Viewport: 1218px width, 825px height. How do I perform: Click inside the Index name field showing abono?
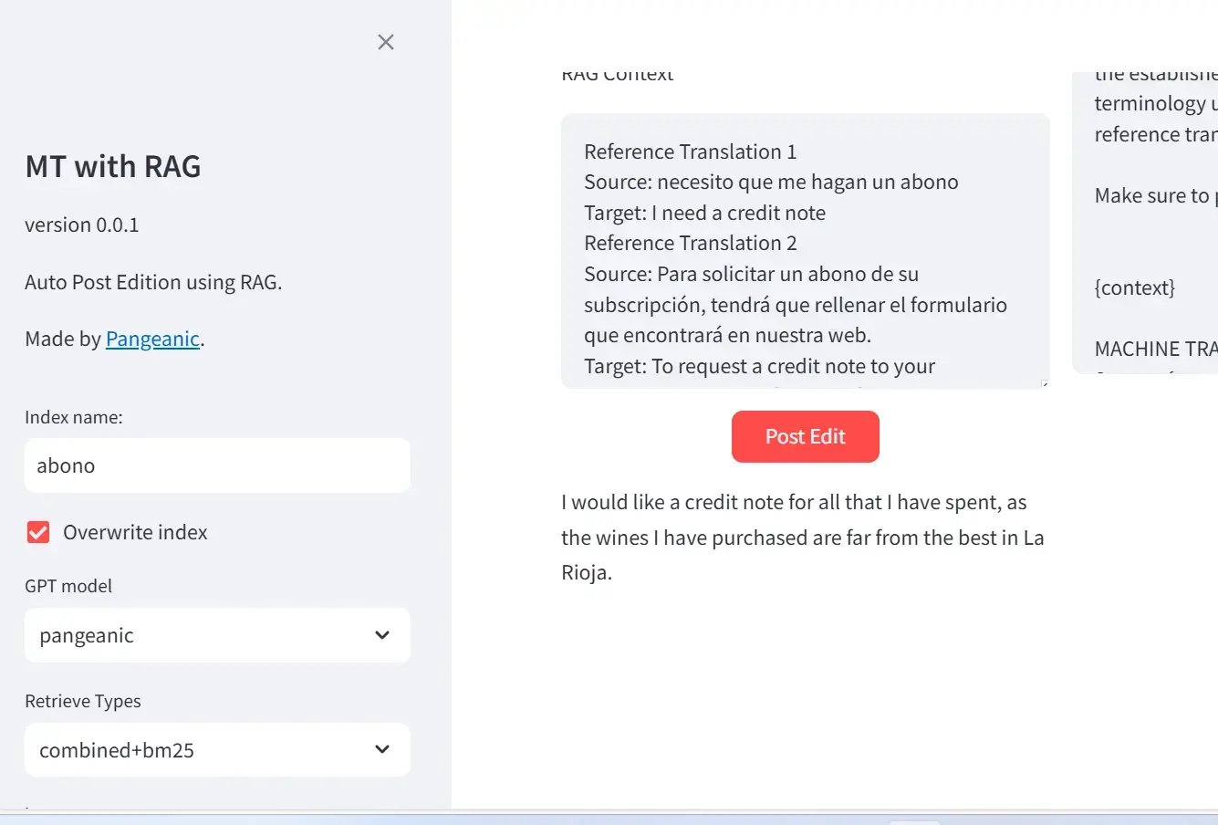[217, 465]
